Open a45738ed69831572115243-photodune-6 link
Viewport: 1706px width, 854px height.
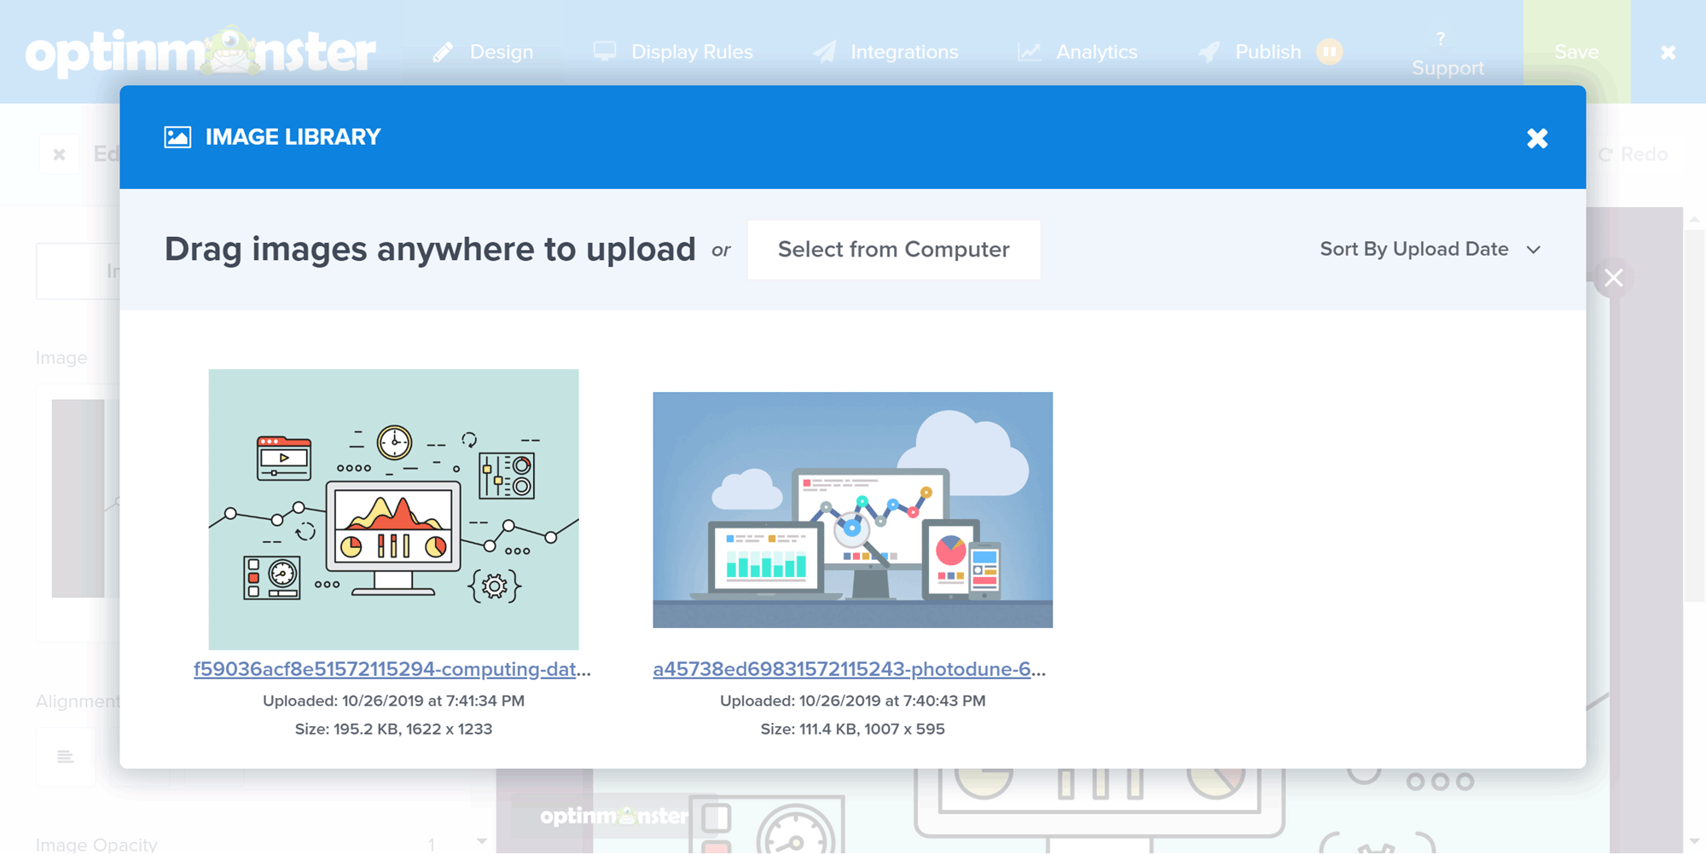pos(850,669)
